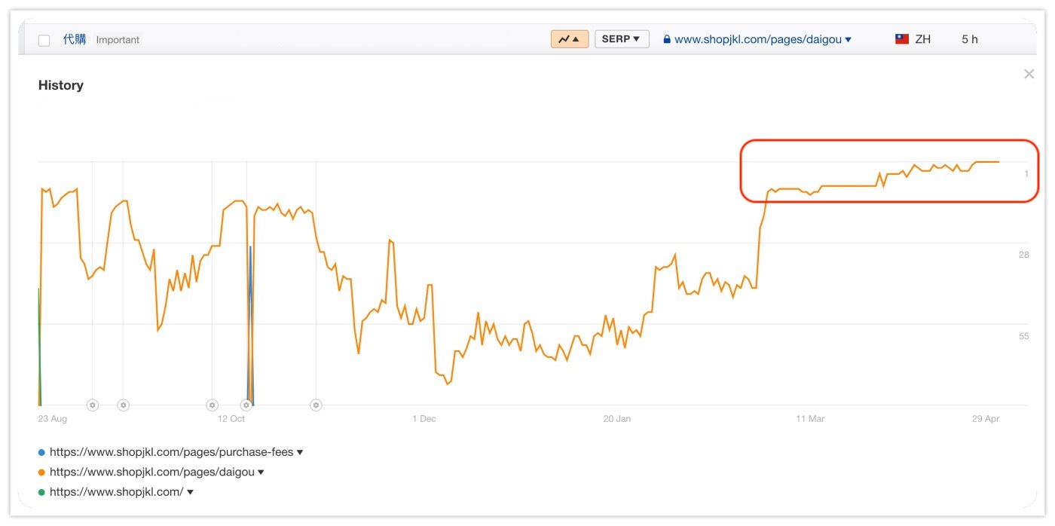Click the rightmost gear marker on timeline
The height and width of the screenshot is (526, 1055).
316,405
